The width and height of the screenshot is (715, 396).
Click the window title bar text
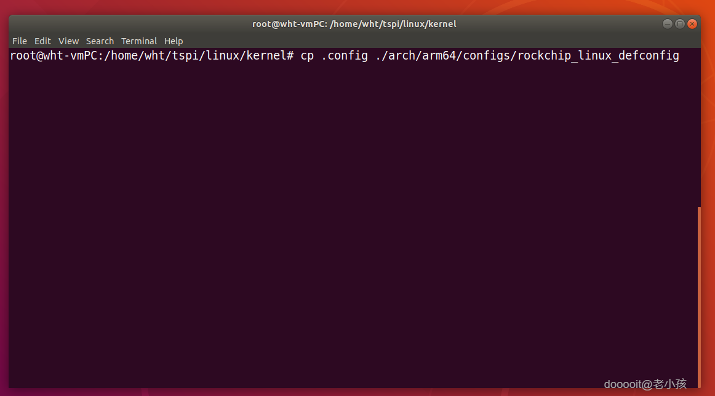(354, 24)
